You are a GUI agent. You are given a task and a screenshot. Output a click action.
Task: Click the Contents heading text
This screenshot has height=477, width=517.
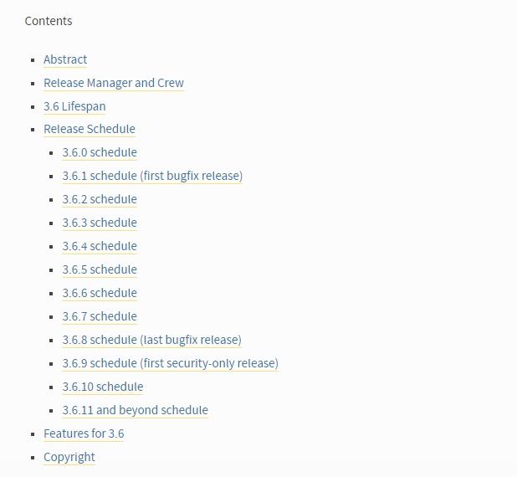(49, 21)
